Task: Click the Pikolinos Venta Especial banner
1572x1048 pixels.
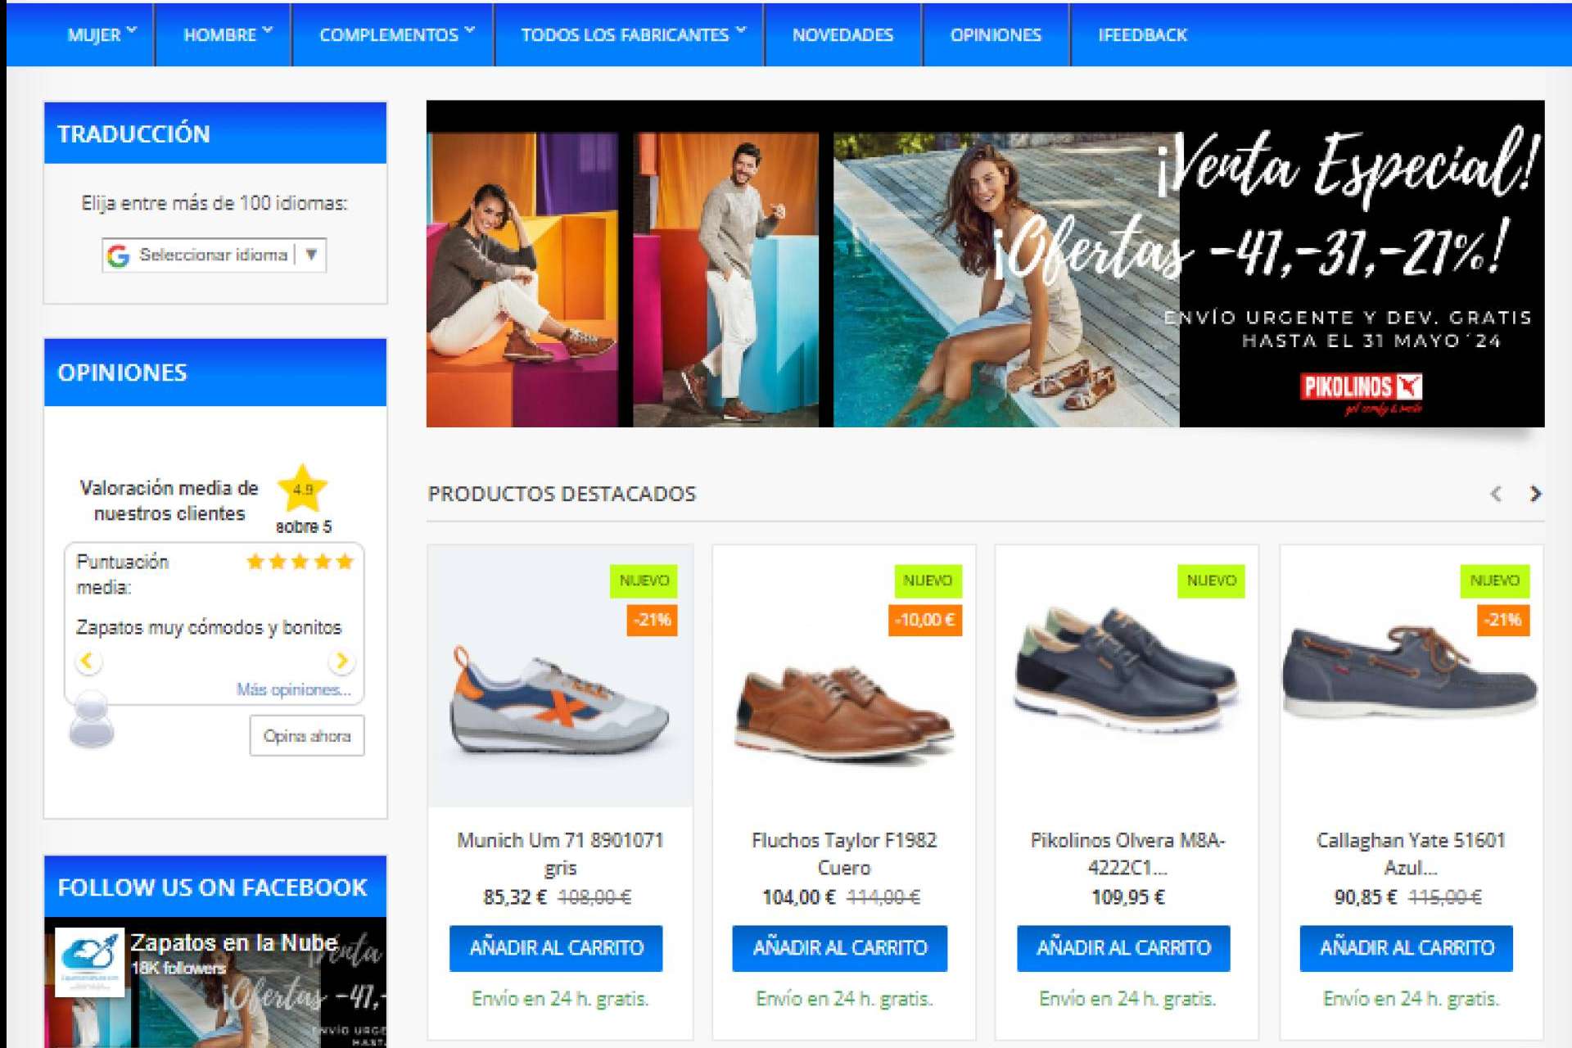Action: click(985, 264)
